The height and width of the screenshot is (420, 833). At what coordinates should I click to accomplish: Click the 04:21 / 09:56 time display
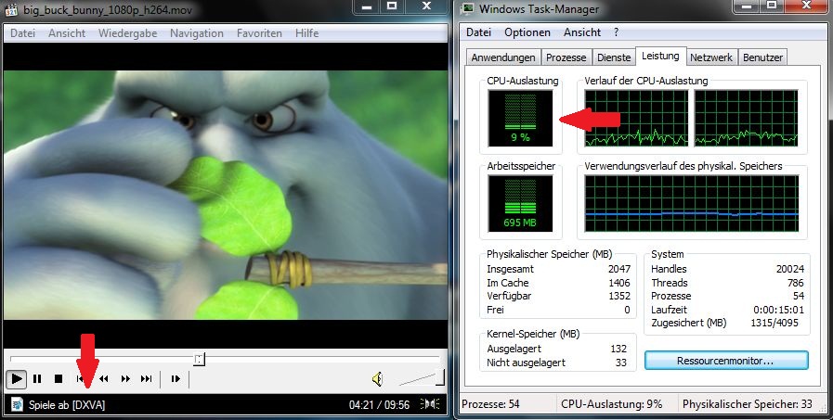(x=379, y=405)
